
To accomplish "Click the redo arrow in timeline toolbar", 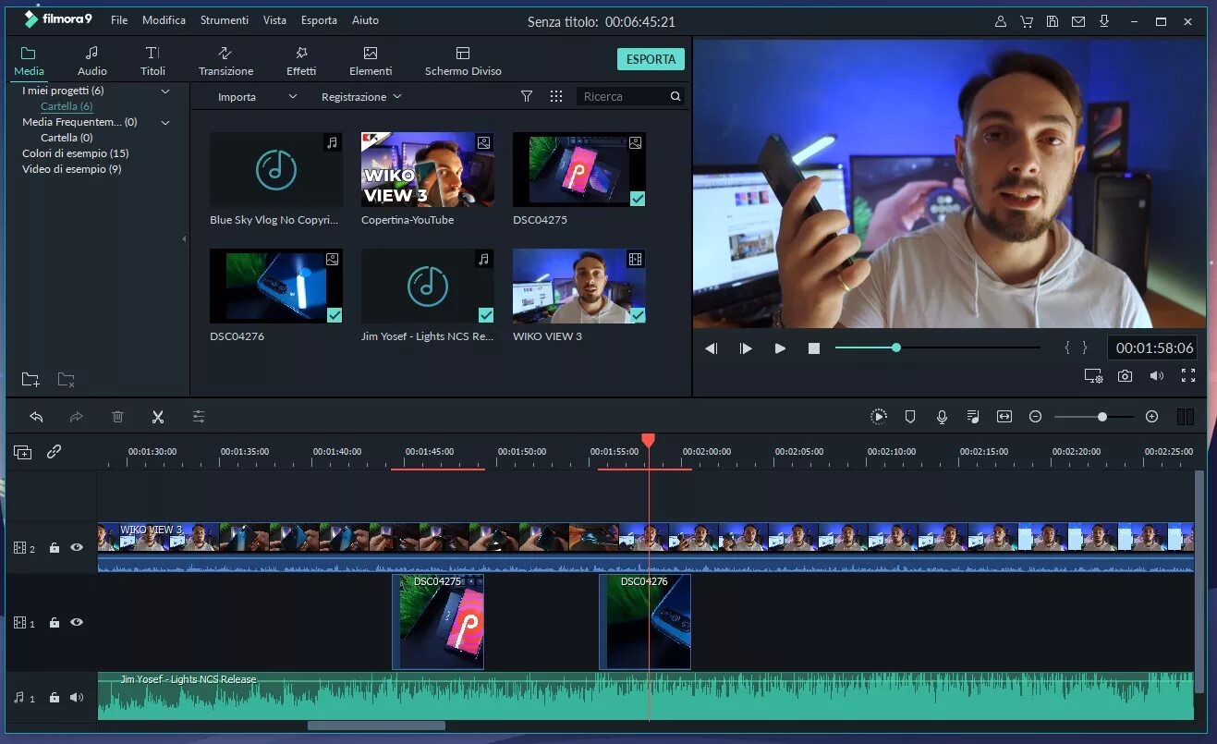I will [76, 417].
